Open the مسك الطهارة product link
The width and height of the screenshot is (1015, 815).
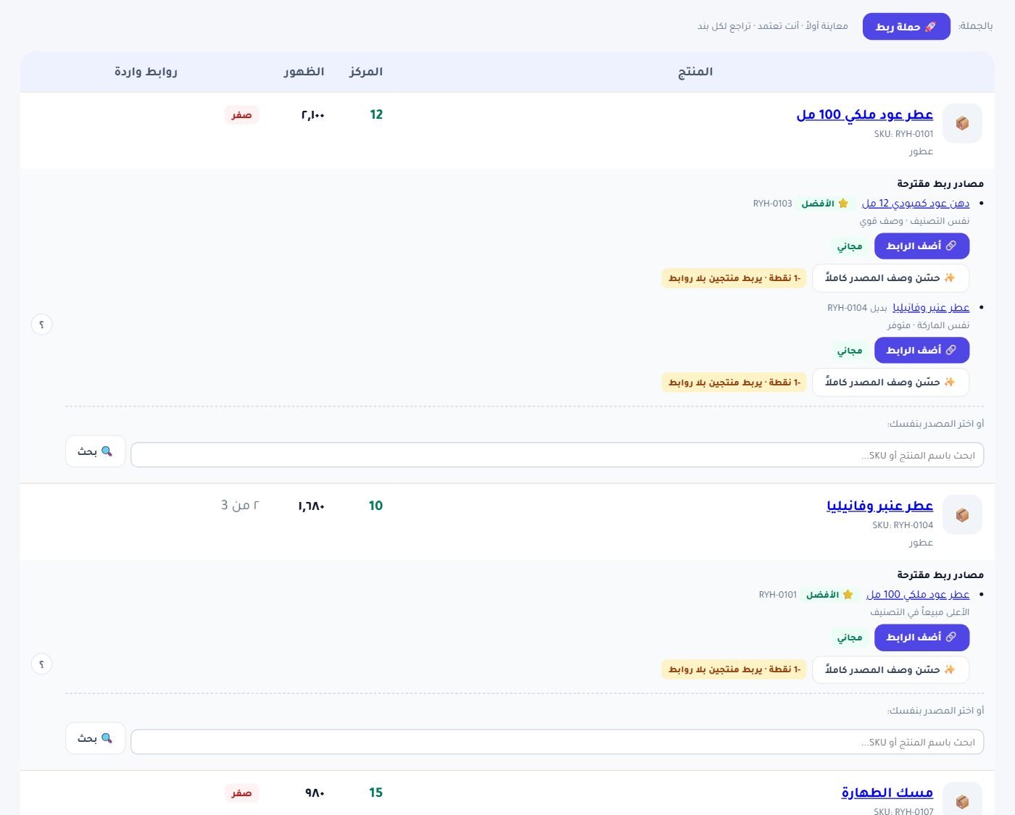tap(887, 793)
